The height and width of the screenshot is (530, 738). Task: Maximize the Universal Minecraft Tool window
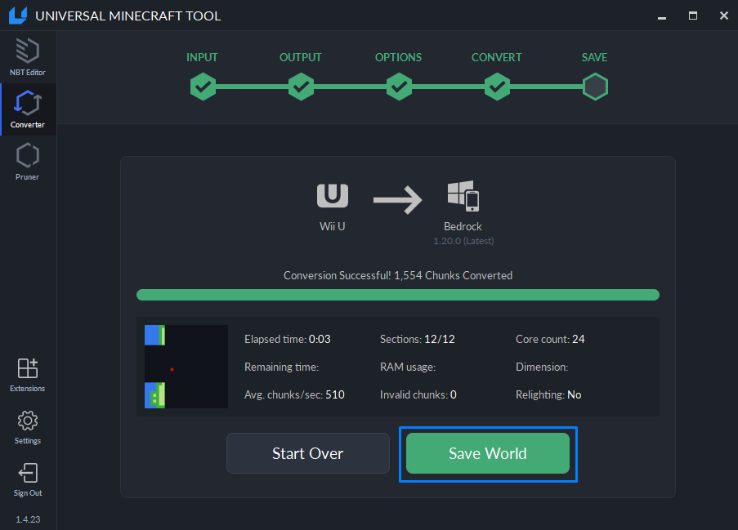pyautogui.click(x=693, y=16)
